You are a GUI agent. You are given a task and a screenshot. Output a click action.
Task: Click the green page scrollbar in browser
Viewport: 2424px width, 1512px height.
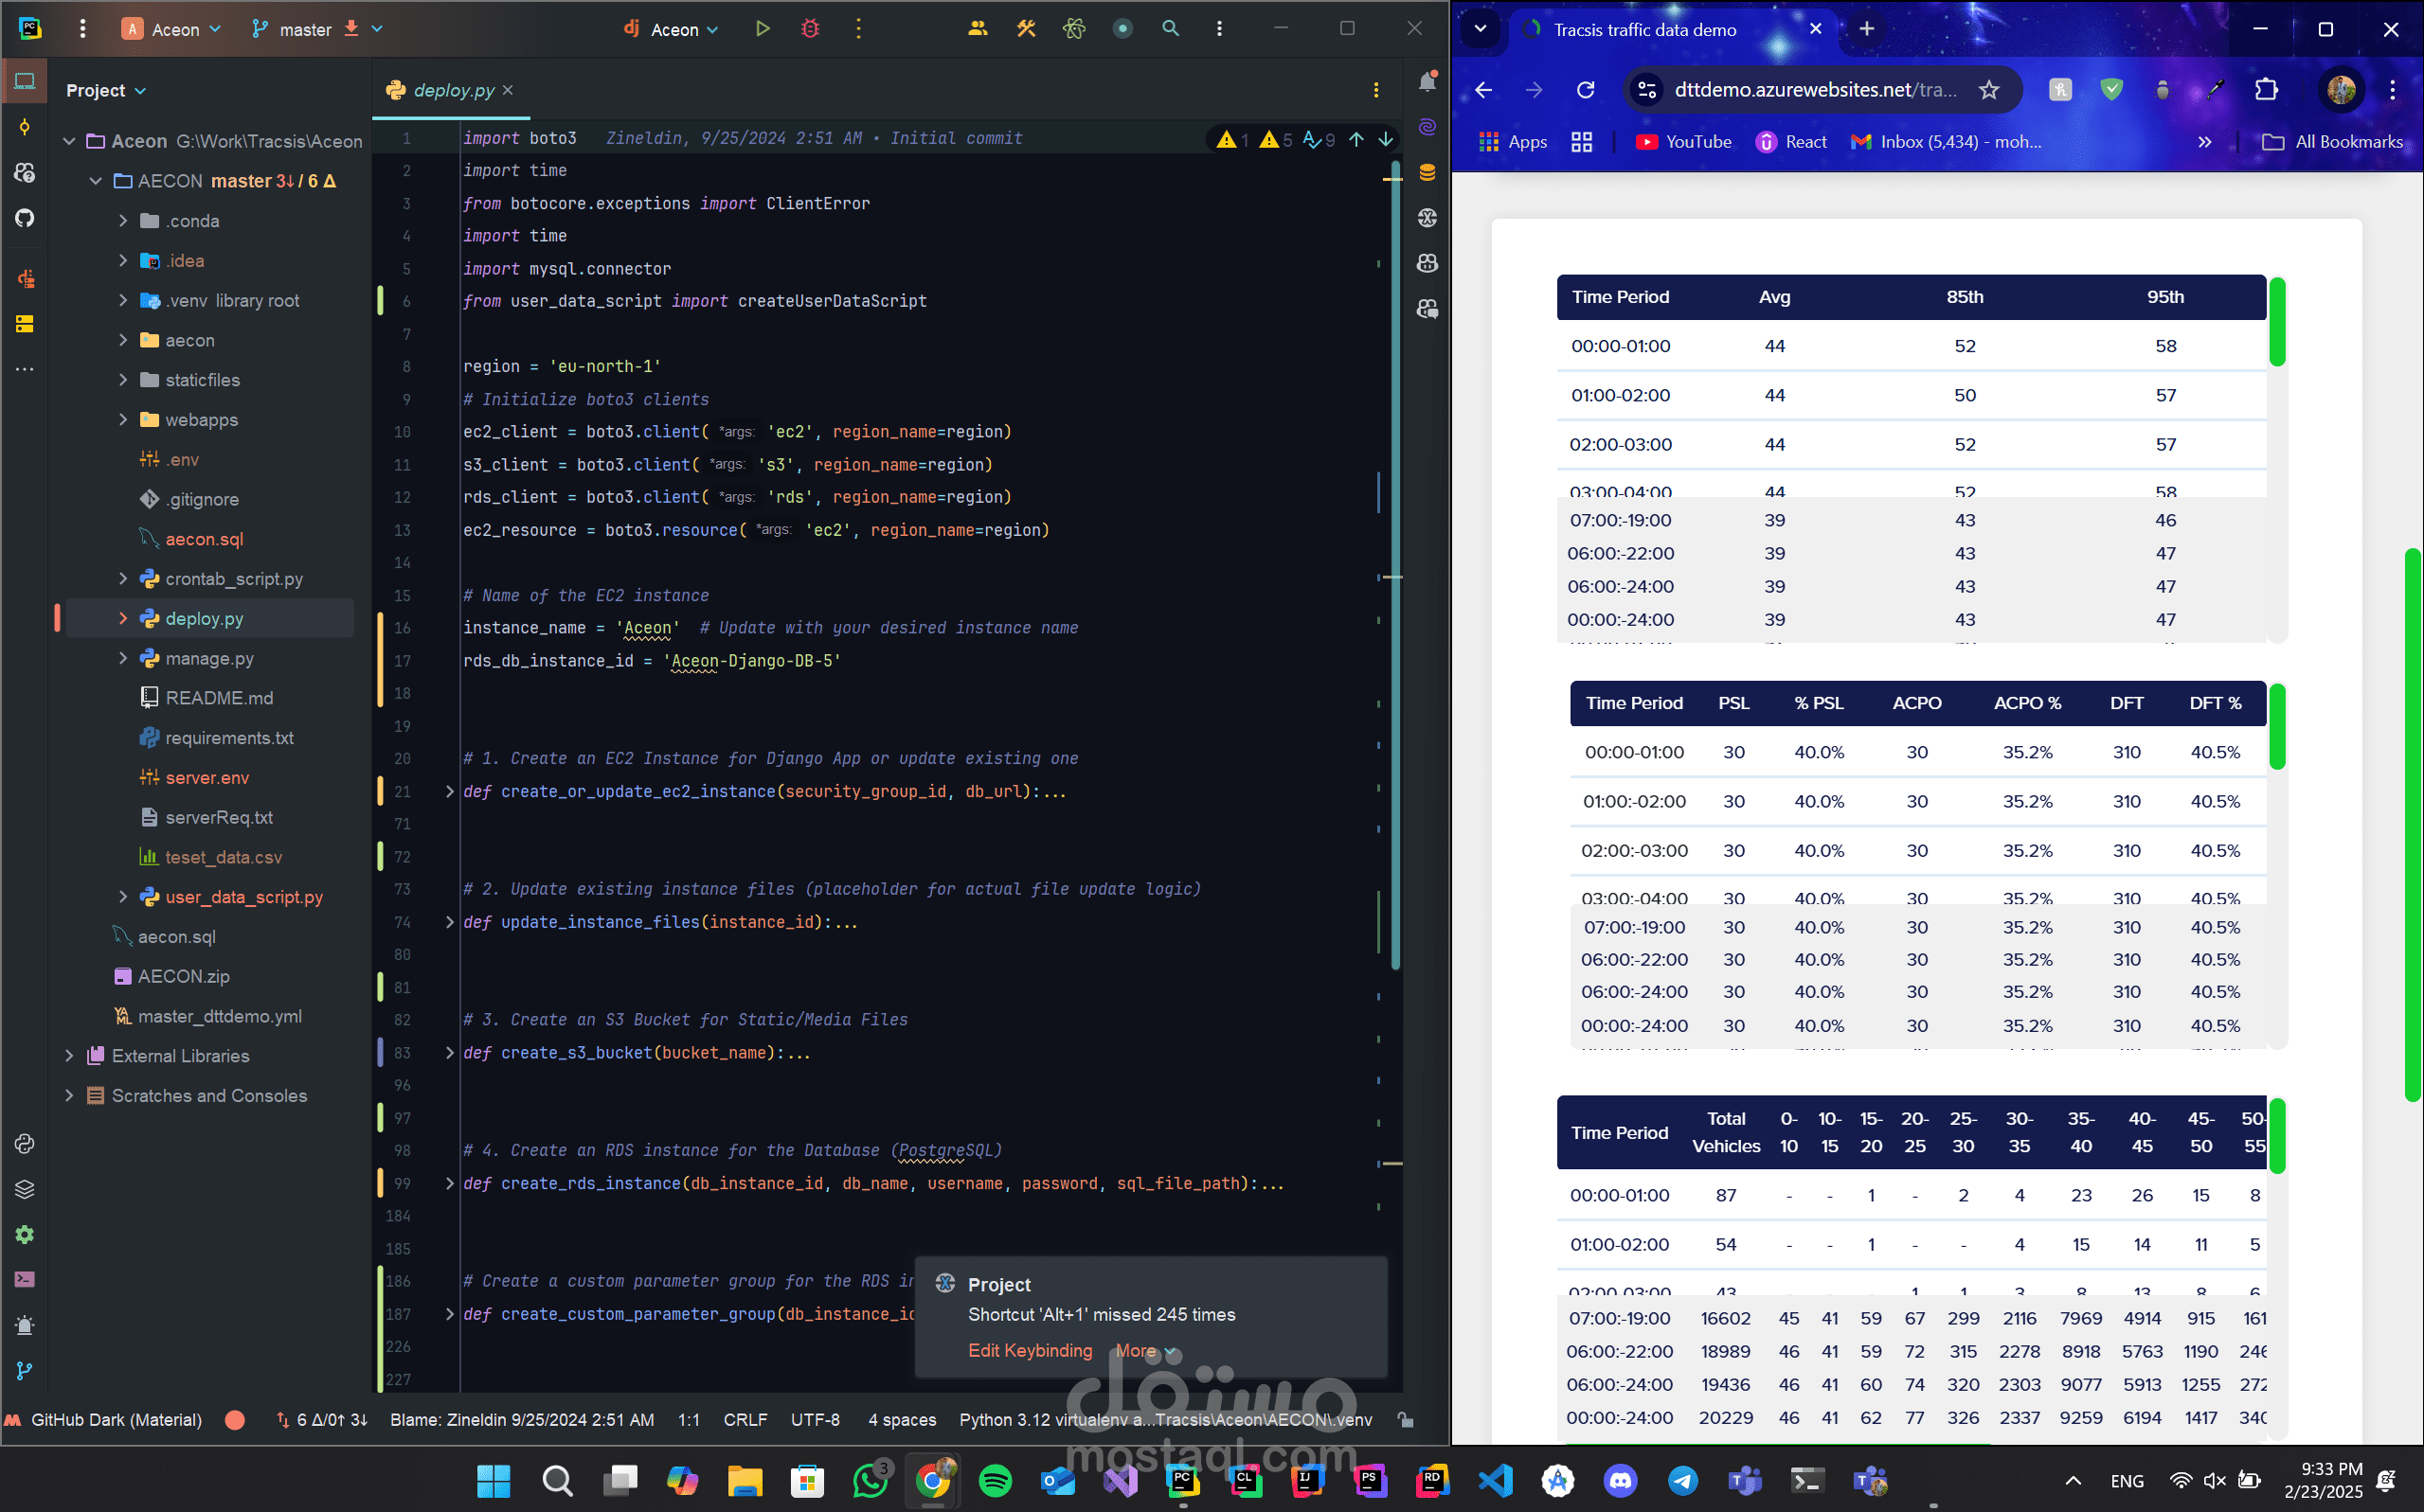tap(2412, 825)
